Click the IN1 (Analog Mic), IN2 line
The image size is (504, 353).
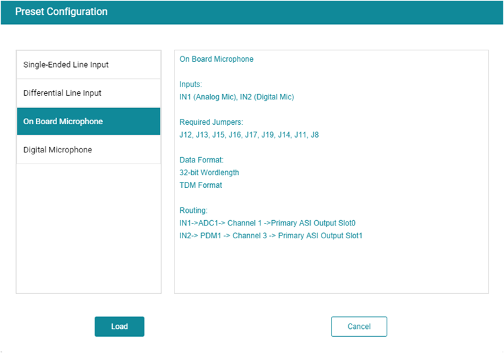tap(236, 97)
